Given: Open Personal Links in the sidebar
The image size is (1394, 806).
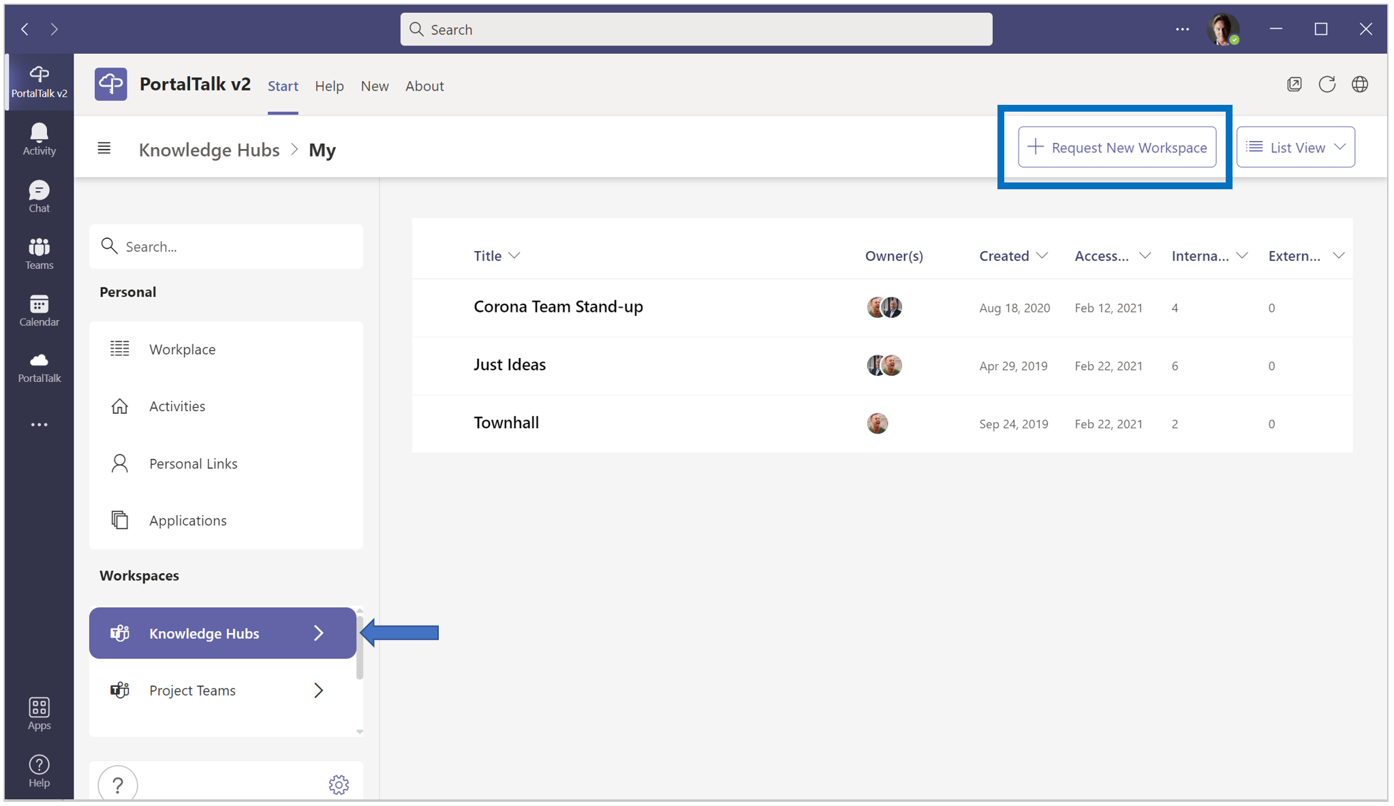Looking at the screenshot, I should [x=226, y=464].
